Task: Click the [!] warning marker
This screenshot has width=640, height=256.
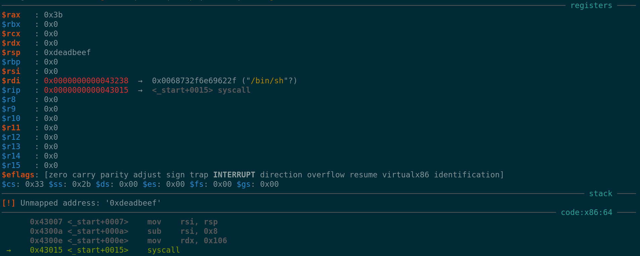Action: (8, 203)
